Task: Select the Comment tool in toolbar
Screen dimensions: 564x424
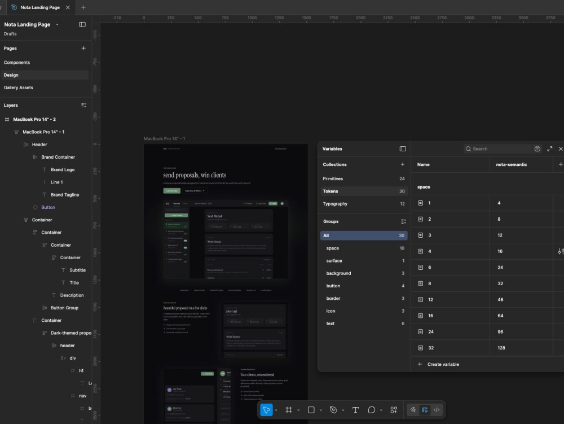Action: tap(372, 409)
